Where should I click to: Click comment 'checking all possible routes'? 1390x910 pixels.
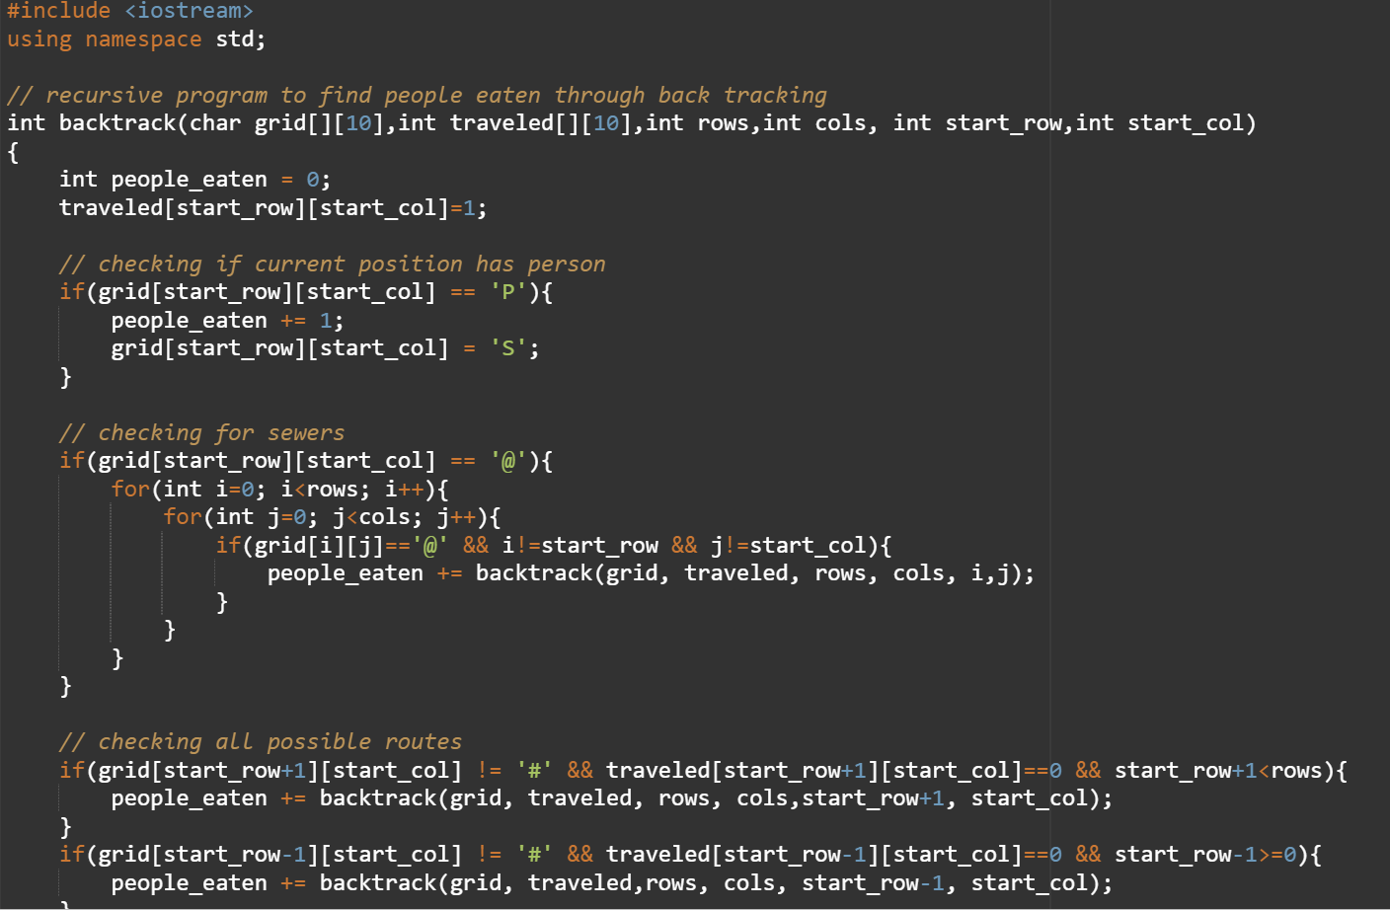pyautogui.click(x=261, y=742)
